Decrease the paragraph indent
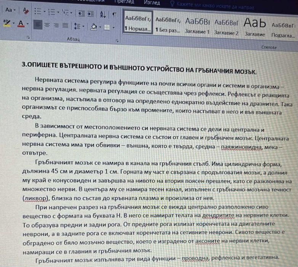 pyautogui.click(x=81, y=13)
